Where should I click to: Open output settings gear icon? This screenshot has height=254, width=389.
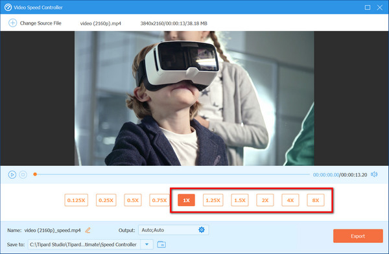pos(202,229)
